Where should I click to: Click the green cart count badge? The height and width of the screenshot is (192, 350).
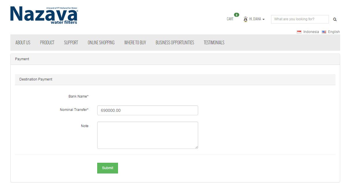pyautogui.click(x=237, y=15)
